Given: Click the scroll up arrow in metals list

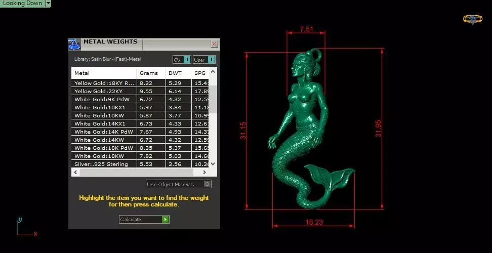Looking at the screenshot, I should pos(213,71).
